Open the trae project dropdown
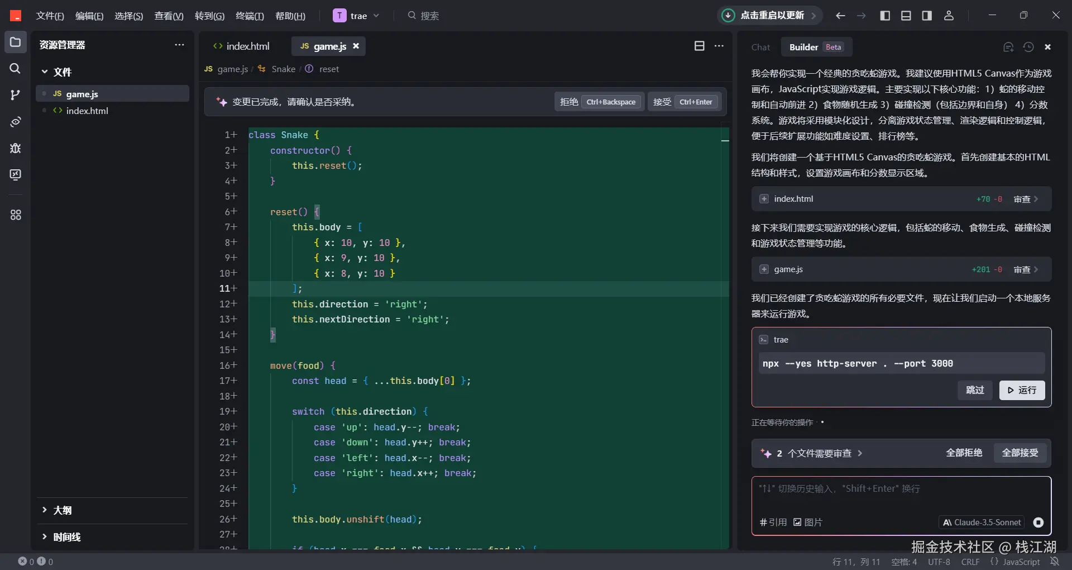 (356, 16)
